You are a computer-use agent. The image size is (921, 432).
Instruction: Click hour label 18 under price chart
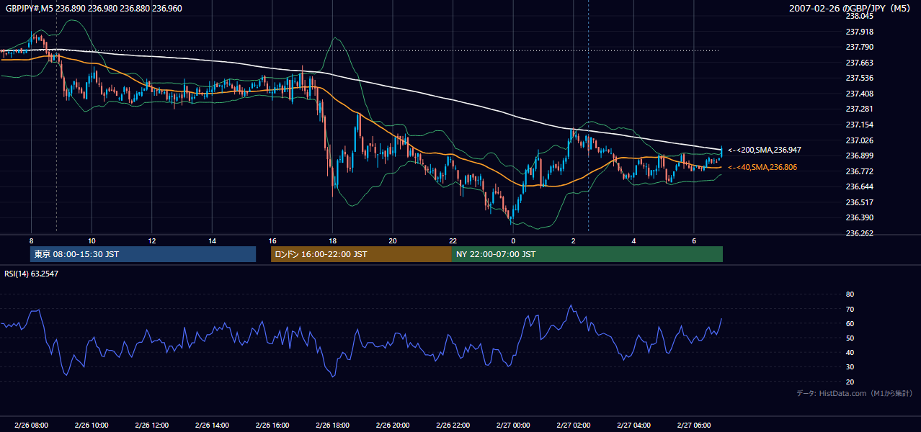(x=332, y=240)
